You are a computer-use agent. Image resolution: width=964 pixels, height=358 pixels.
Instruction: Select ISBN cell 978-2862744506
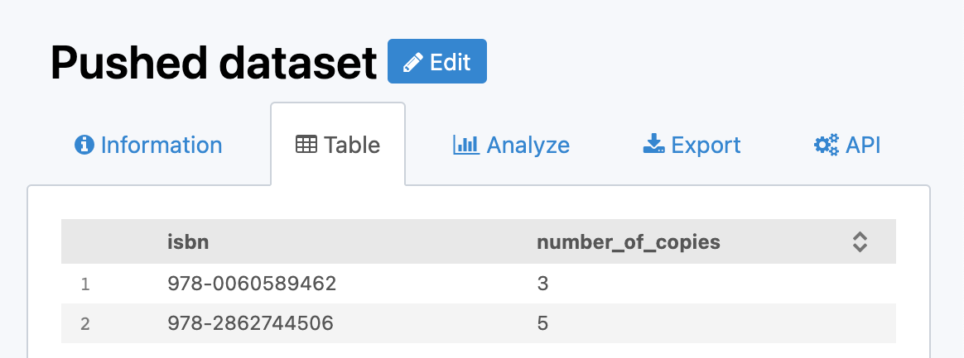point(250,323)
